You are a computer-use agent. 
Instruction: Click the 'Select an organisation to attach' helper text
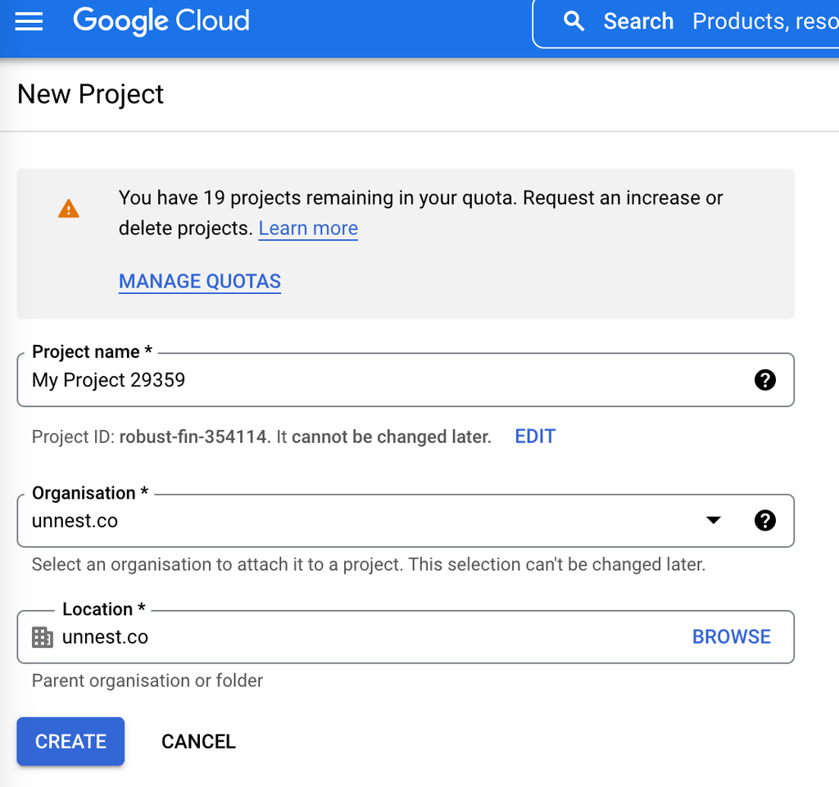tap(369, 564)
